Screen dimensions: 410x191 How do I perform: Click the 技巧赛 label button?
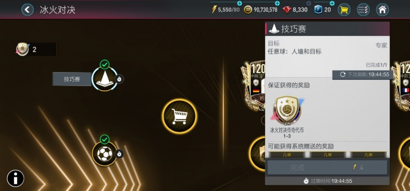click(x=72, y=79)
